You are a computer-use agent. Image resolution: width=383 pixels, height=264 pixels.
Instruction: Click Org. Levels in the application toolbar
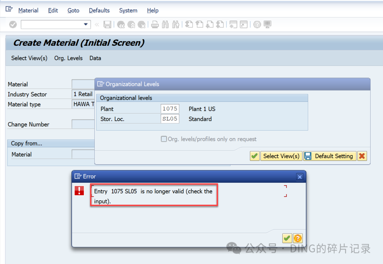68,58
